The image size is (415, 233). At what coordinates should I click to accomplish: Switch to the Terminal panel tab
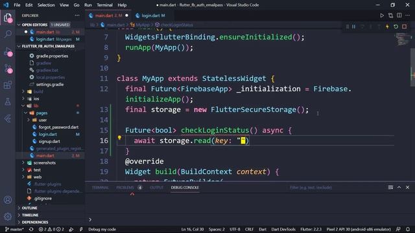[101, 188]
